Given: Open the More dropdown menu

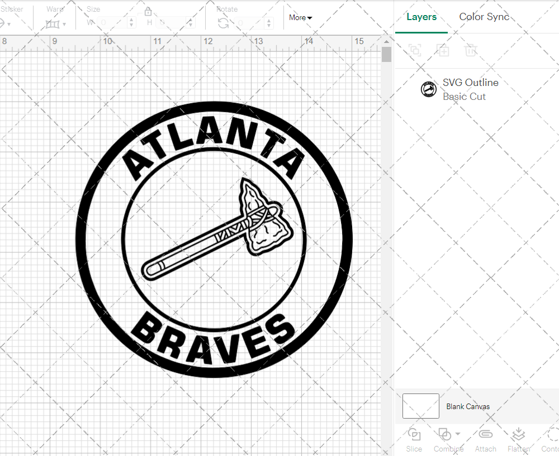Looking at the screenshot, I should (301, 18).
